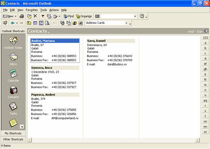Open the Help menu

[x=64, y=10]
